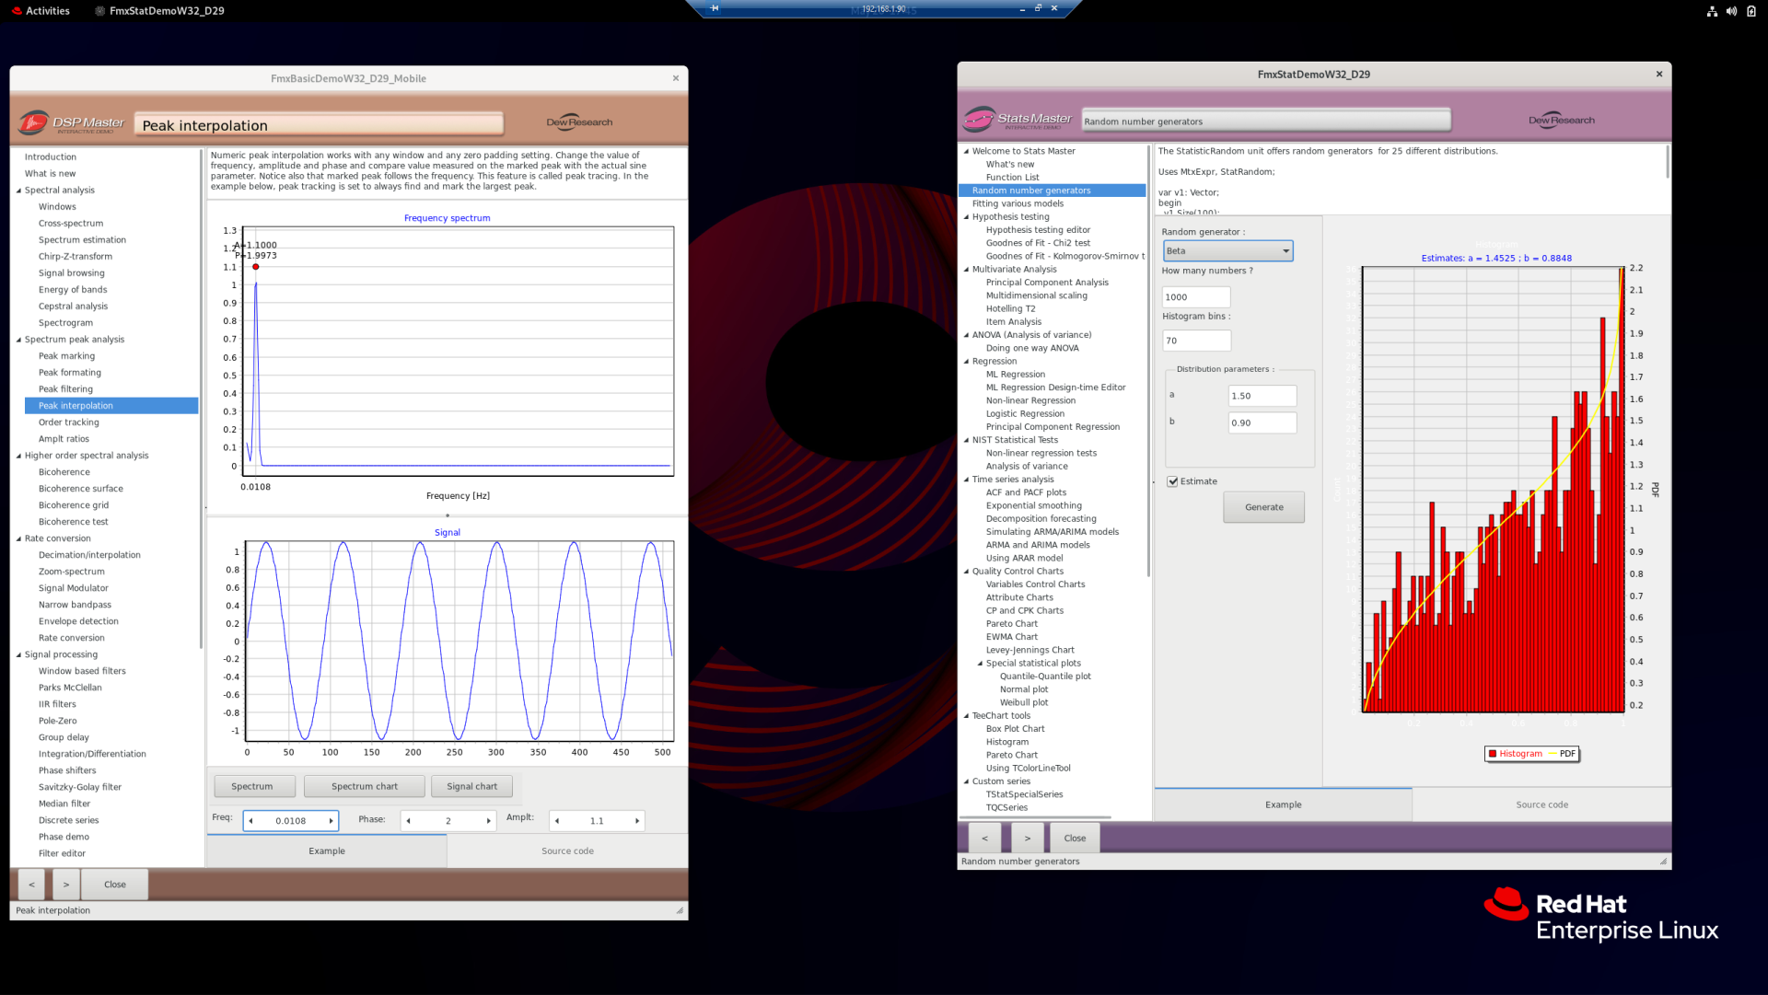Select Bicoherence surface tree item
The image size is (1768, 995).
pos(81,489)
